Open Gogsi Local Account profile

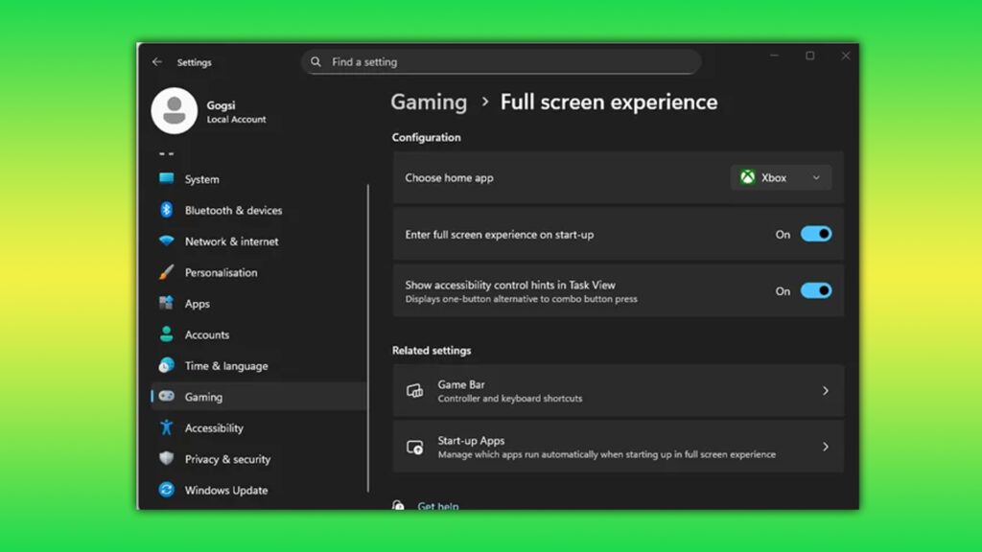click(x=209, y=111)
